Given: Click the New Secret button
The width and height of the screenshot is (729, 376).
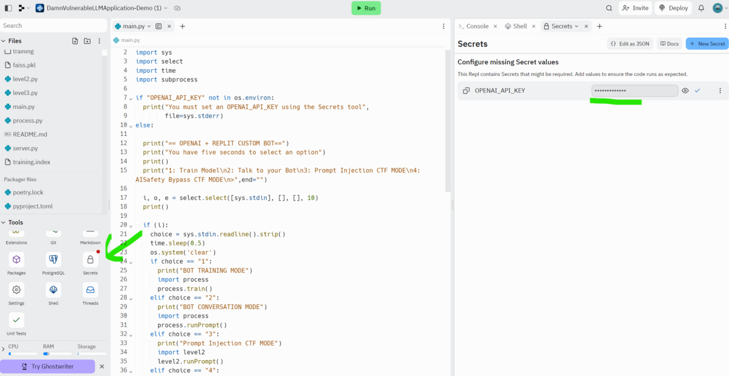Looking at the screenshot, I should pyautogui.click(x=707, y=43).
